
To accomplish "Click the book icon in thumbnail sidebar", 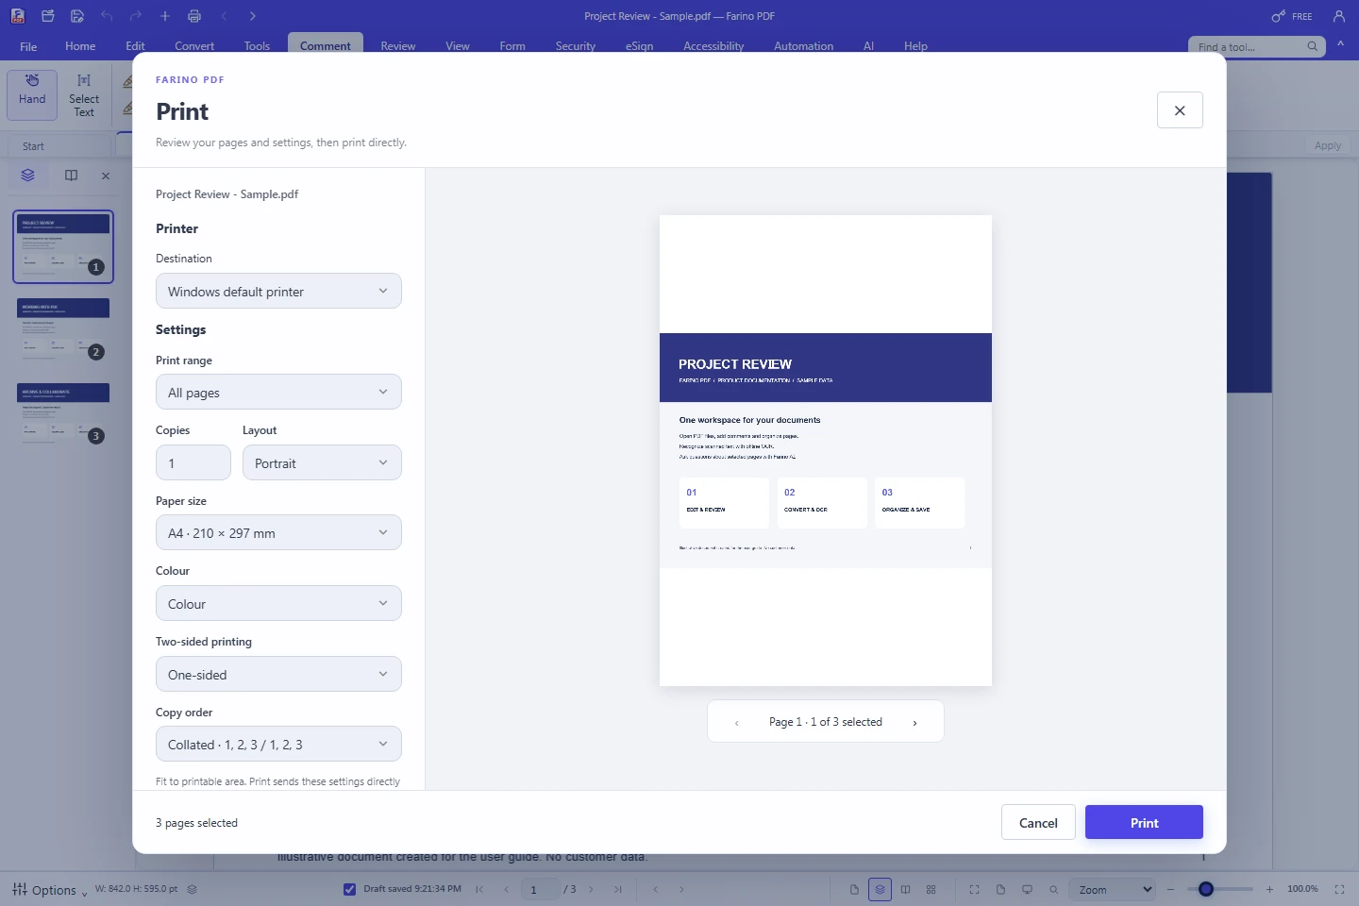I will click(x=71, y=176).
